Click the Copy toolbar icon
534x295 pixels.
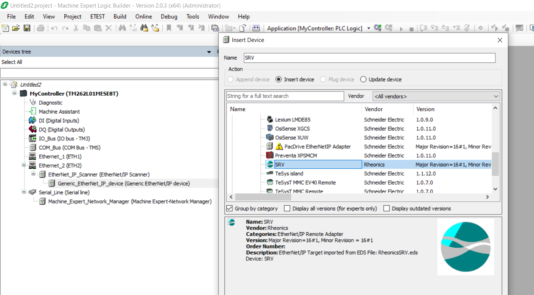click(x=87, y=28)
